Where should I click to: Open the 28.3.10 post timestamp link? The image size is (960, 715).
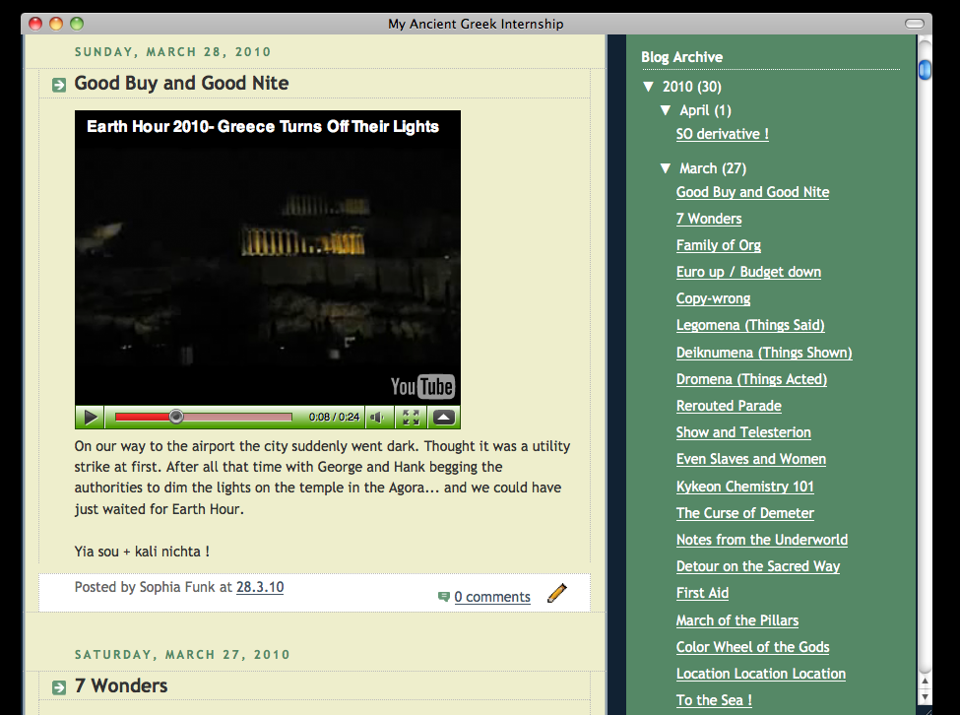pos(260,587)
